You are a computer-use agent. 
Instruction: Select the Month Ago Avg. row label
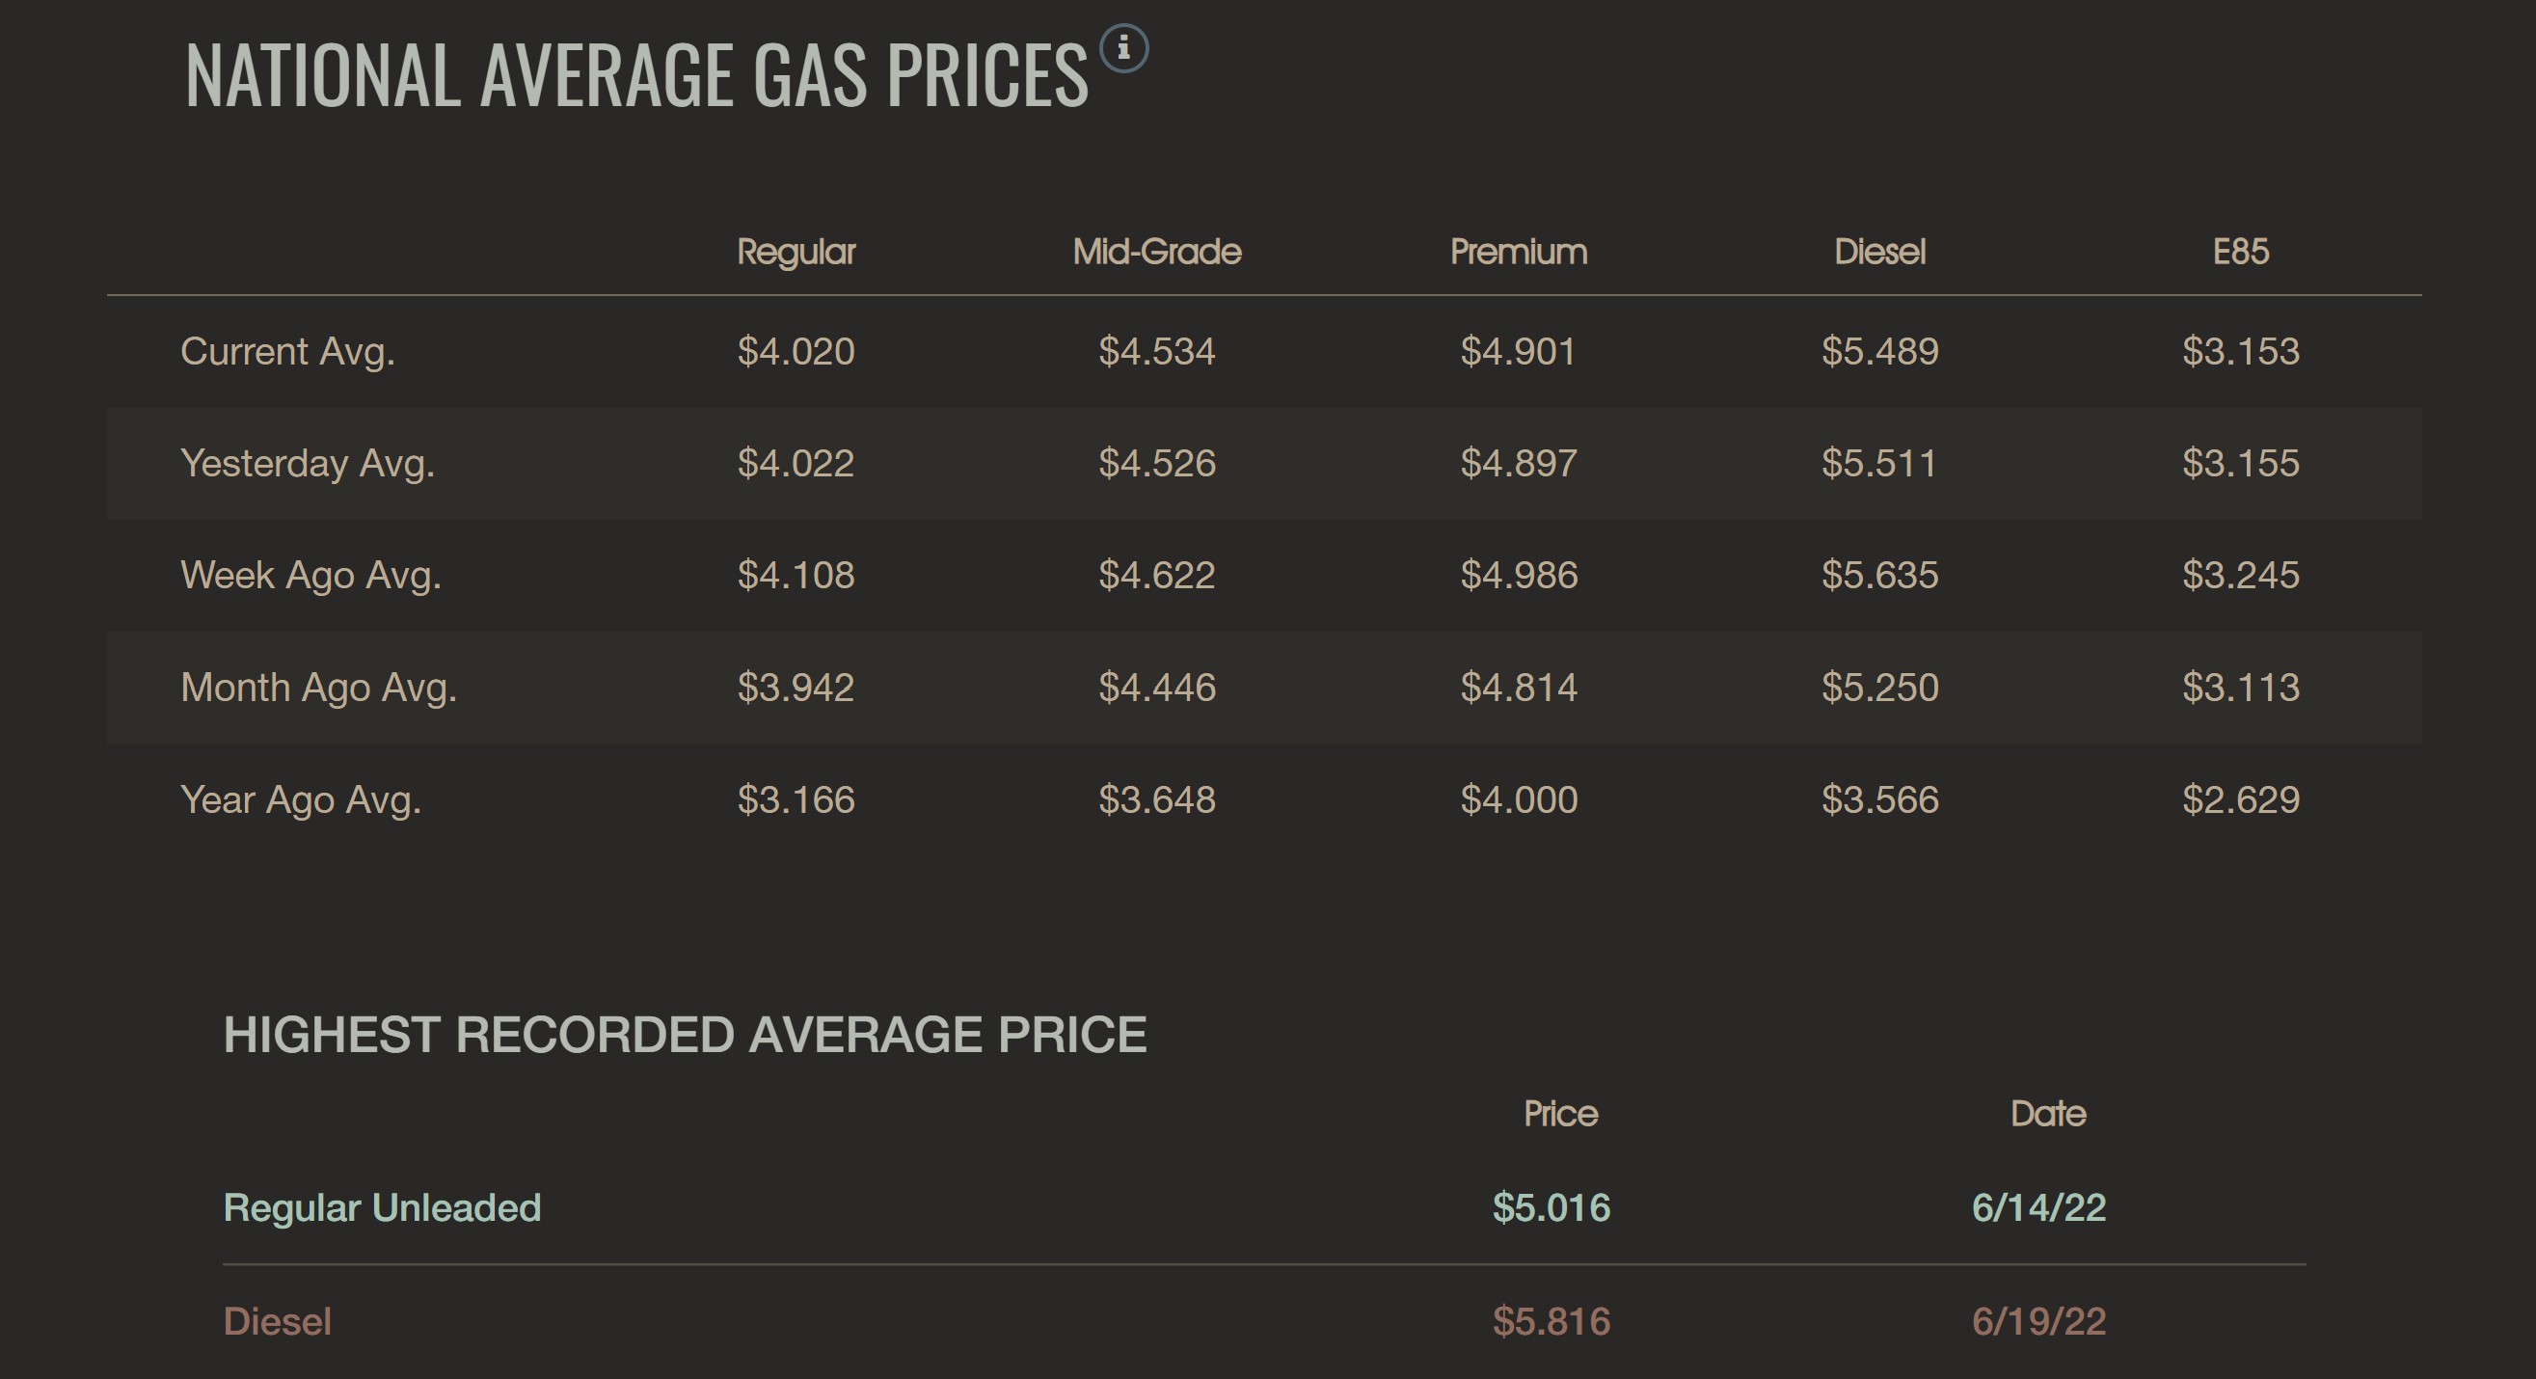pos(318,687)
